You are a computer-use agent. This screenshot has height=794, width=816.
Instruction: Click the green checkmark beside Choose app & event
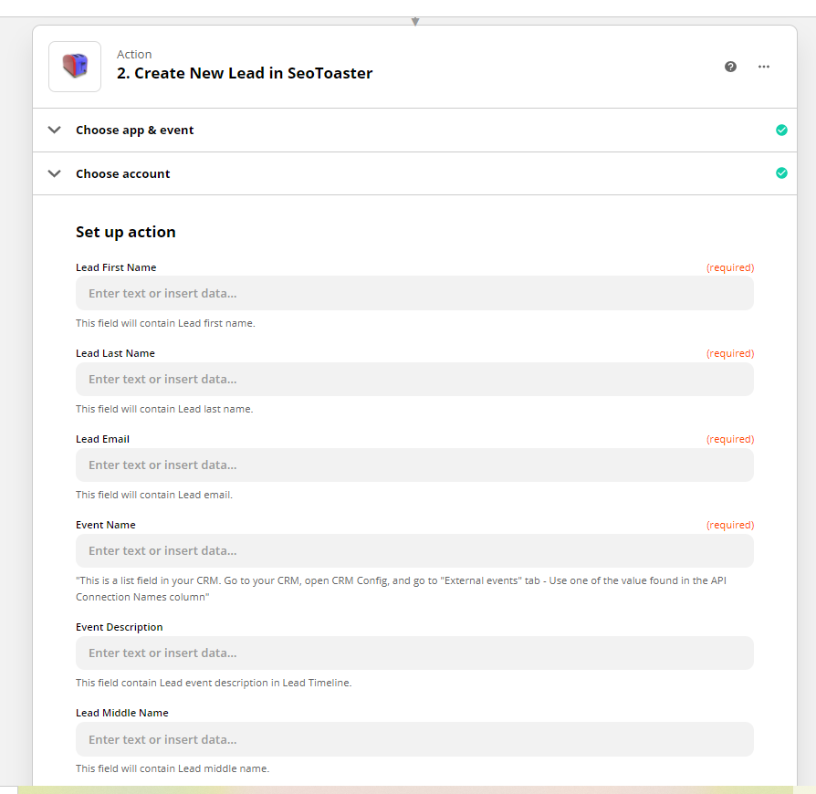781,131
